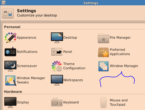Click the Preferred Applications label
This screenshot has height=110, width=145.
pyautogui.click(x=120, y=52)
